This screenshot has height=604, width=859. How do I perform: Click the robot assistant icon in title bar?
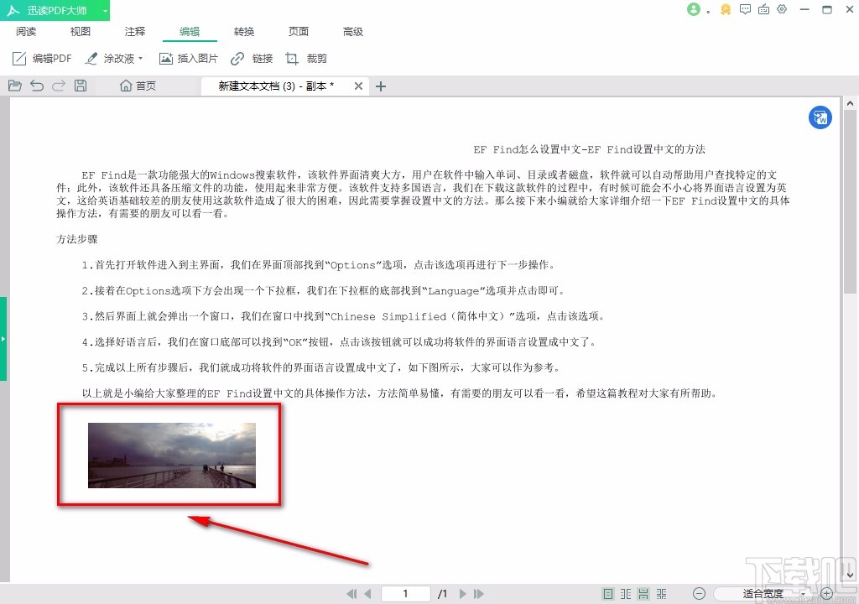[x=763, y=9]
